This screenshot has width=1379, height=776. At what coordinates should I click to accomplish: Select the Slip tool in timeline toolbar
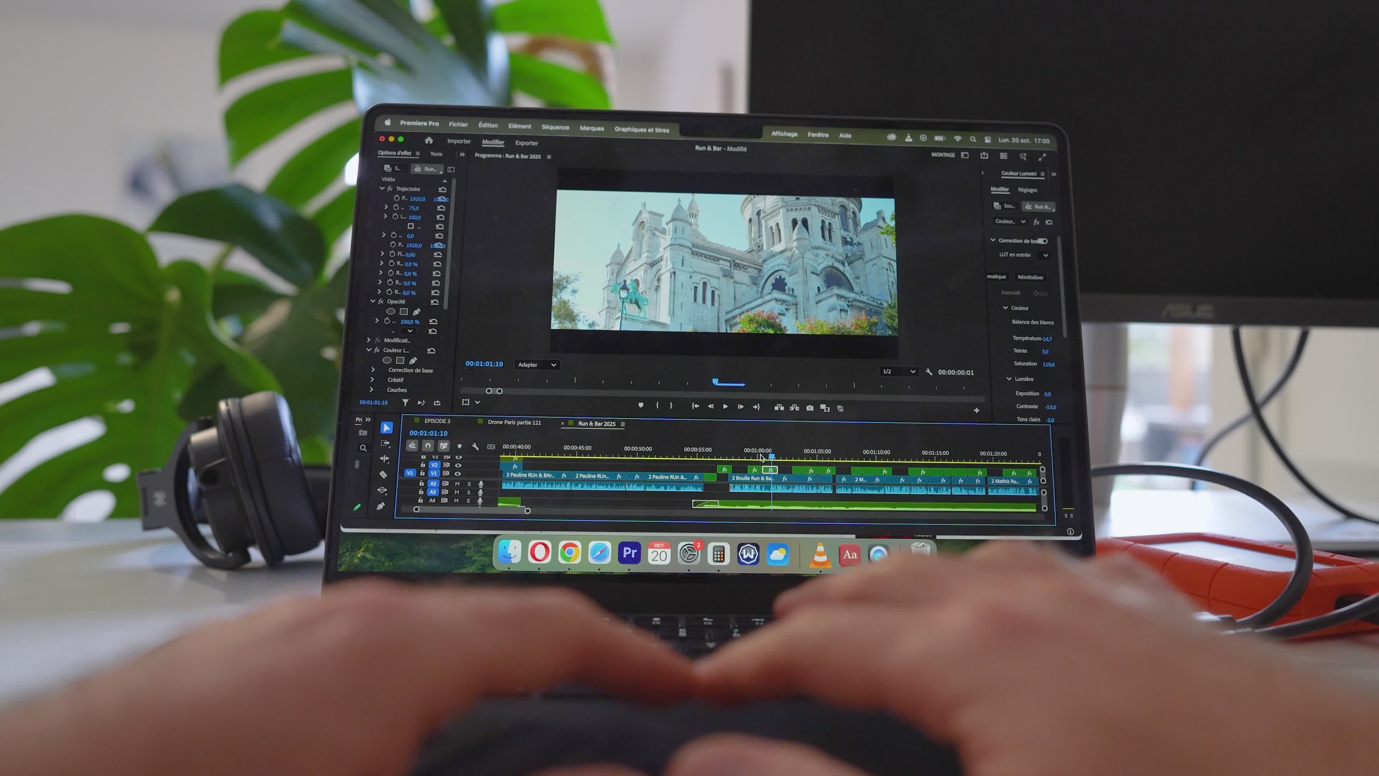382,490
